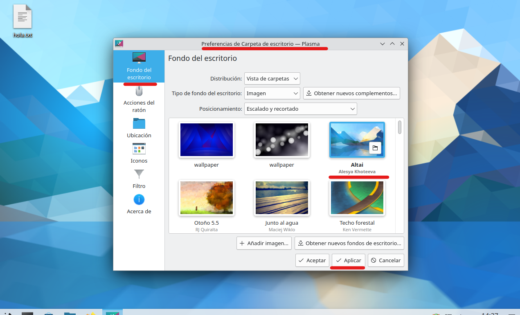520x315 pixels.
Task: Open the Distribución dropdown
Action: pyautogui.click(x=272, y=78)
